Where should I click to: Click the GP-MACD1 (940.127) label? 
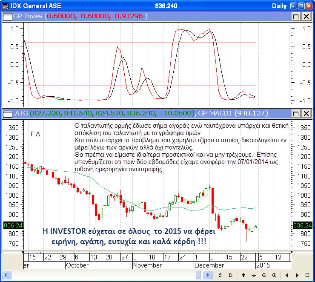pos(233,113)
